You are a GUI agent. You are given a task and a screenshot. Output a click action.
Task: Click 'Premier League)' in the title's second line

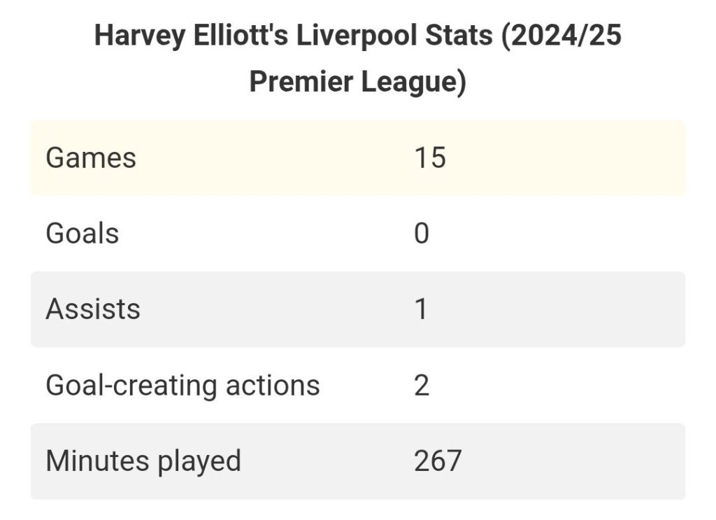[358, 82]
